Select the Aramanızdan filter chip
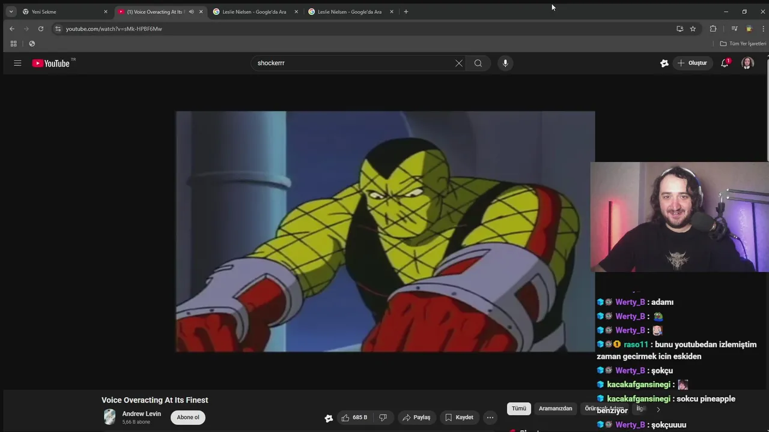Image resolution: width=769 pixels, height=432 pixels. pyautogui.click(x=556, y=409)
